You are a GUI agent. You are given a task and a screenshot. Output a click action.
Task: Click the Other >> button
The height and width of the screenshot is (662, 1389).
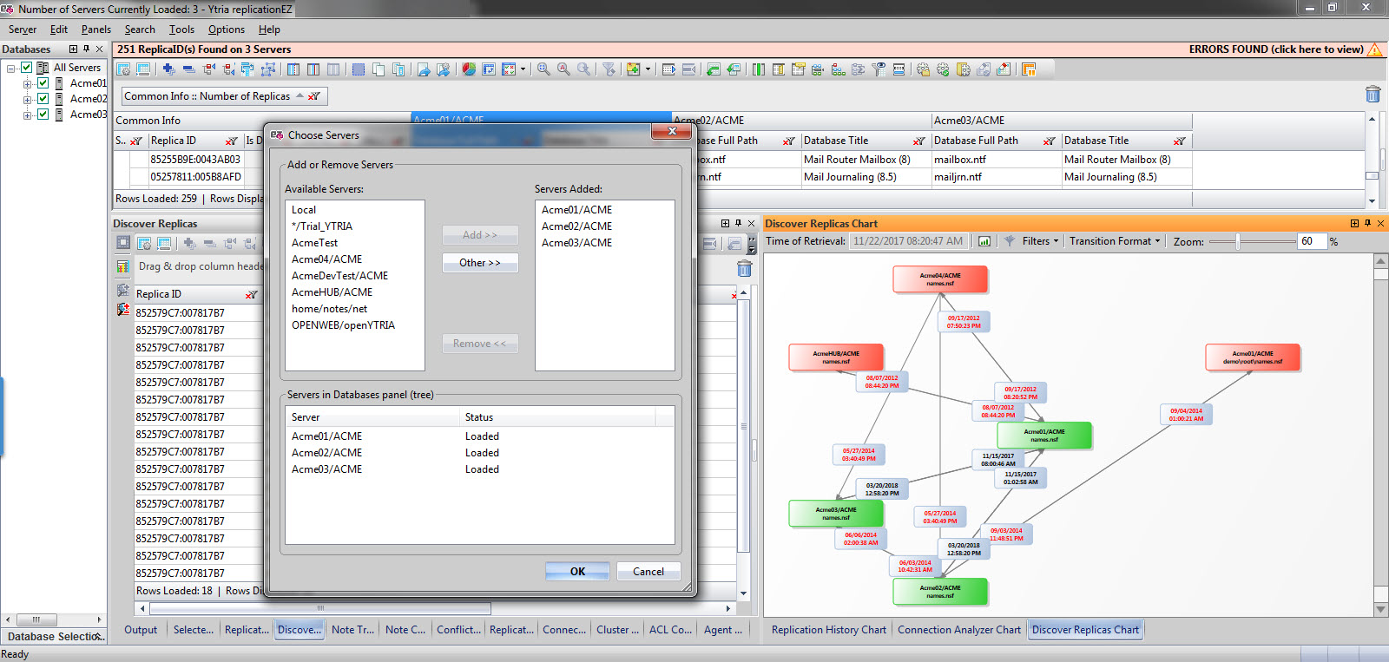(x=480, y=262)
